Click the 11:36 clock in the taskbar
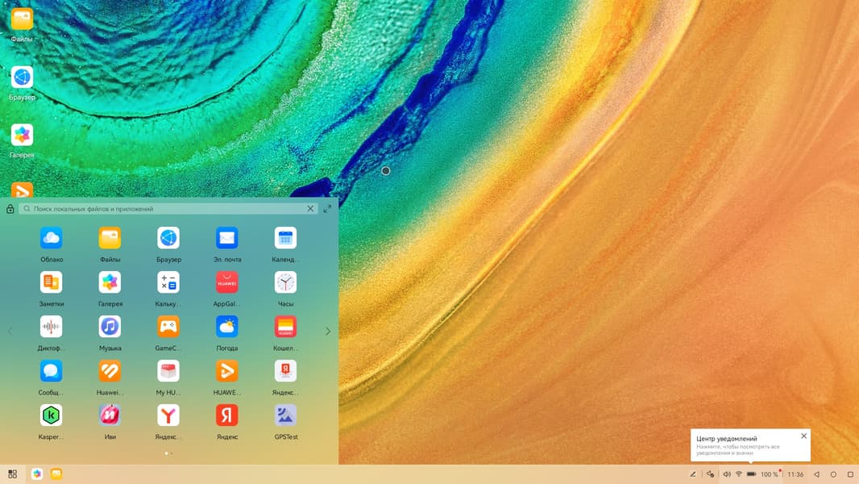The width and height of the screenshot is (859, 484). 795,474
